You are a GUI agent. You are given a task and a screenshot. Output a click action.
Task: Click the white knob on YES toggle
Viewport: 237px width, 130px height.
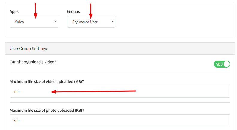coord(226,64)
